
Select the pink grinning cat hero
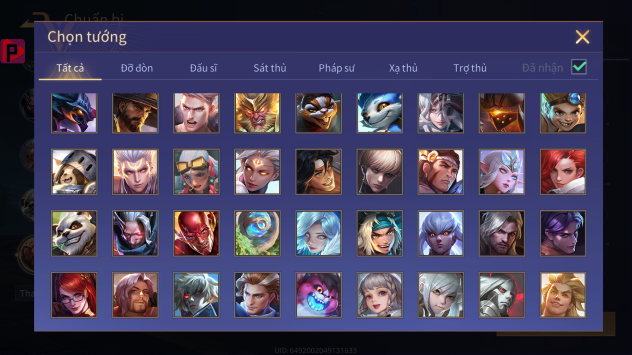pos(318,295)
